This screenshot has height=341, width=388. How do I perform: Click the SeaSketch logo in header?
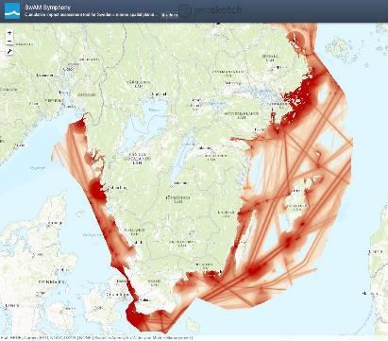(211, 10)
